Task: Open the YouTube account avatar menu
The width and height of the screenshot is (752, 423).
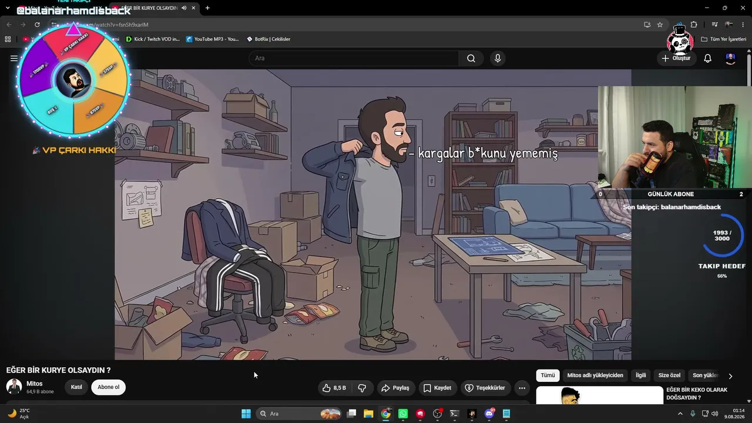Action: [x=730, y=58]
